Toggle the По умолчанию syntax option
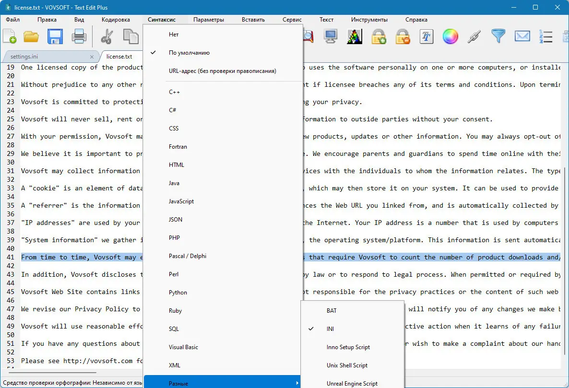Viewport: 569px width, 388px height. [x=223, y=53]
